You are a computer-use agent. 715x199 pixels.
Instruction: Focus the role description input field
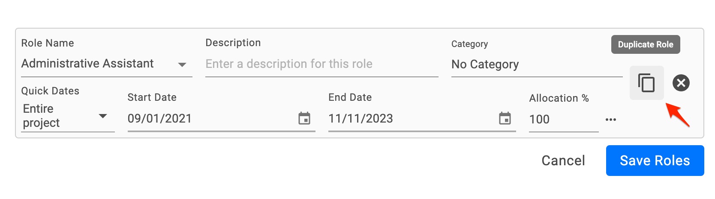pos(321,64)
